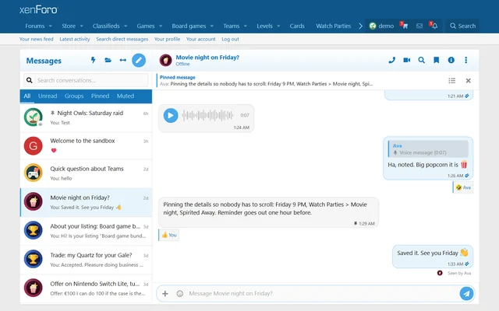499x311 pixels.
Task: Click the Log out link
Action: pos(230,39)
